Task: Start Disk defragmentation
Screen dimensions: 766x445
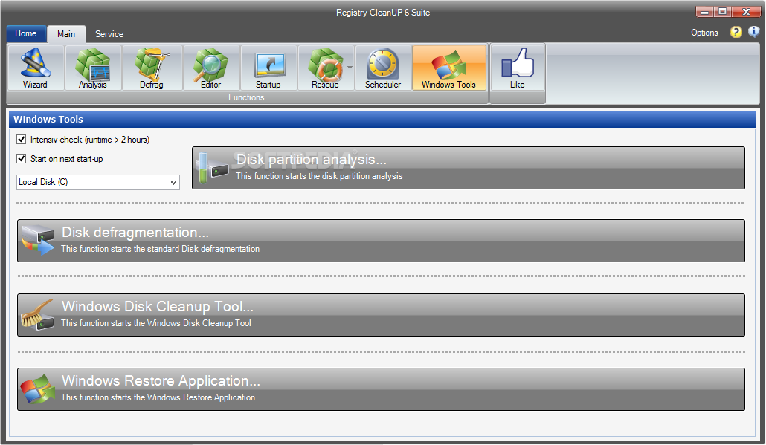Action: 381,241
